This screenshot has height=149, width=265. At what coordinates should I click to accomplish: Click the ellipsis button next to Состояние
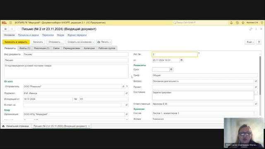tap(256, 93)
